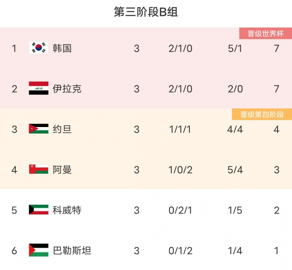Open the 伊拉克 team name
The image size is (292, 270).
67,89
